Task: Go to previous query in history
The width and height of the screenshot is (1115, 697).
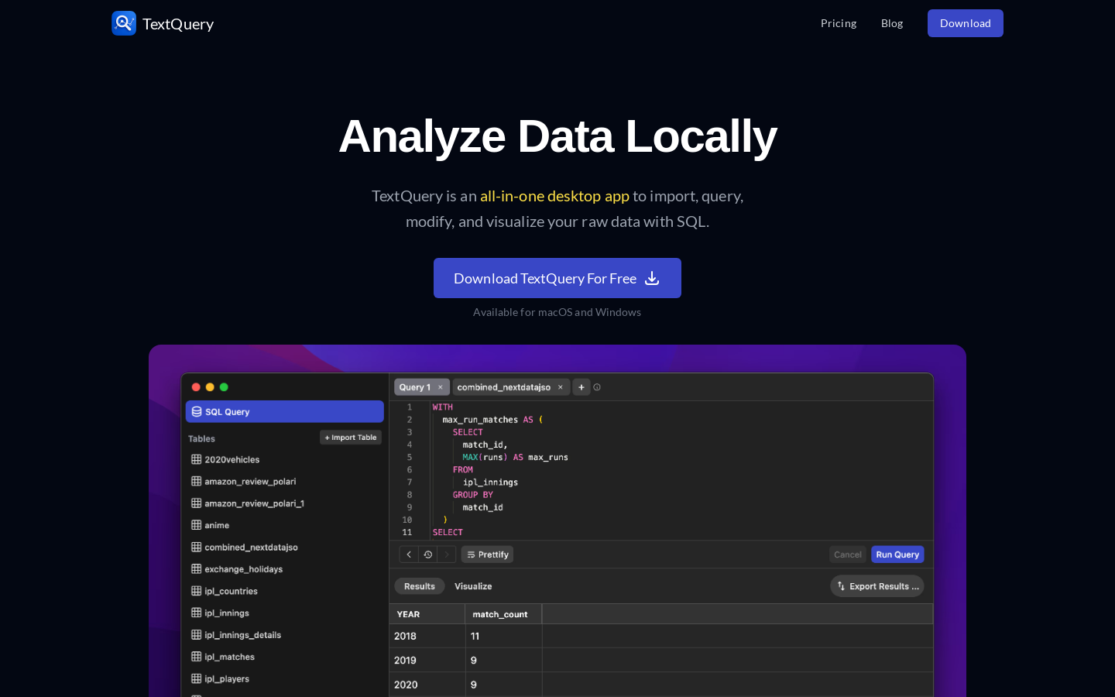Action: click(x=409, y=555)
